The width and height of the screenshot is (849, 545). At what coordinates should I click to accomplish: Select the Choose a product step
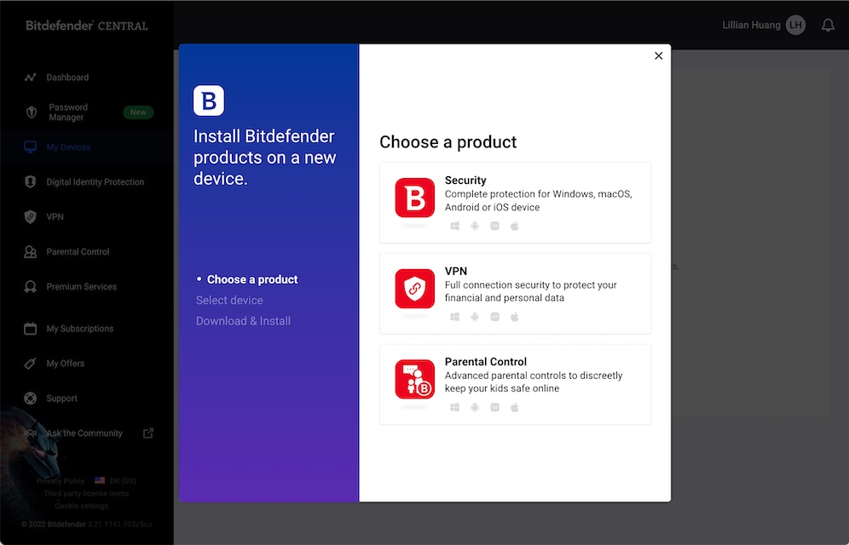[x=252, y=279]
